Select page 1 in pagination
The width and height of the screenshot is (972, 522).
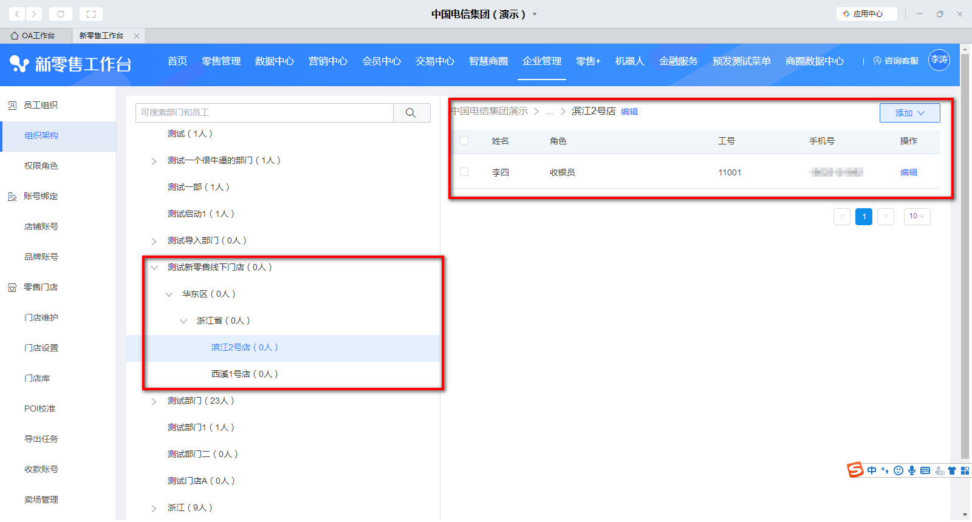pos(864,217)
